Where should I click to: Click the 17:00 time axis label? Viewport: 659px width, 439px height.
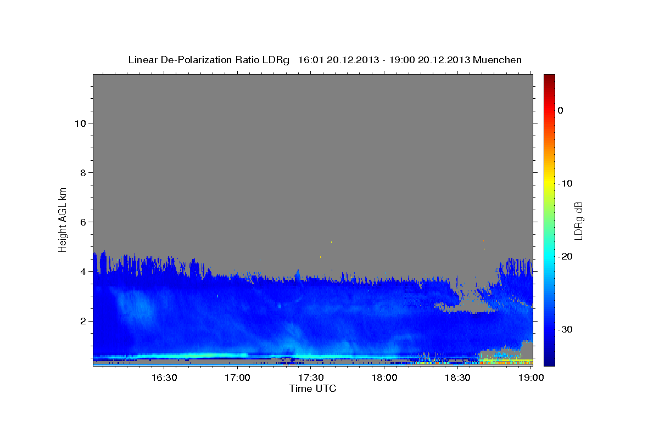[237, 378]
